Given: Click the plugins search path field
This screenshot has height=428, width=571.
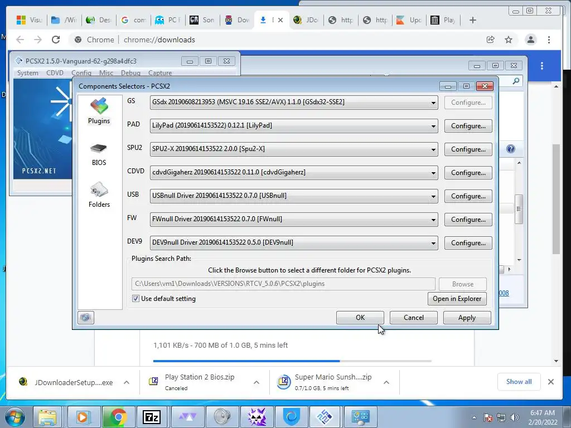Looking at the screenshot, I should 283,284.
